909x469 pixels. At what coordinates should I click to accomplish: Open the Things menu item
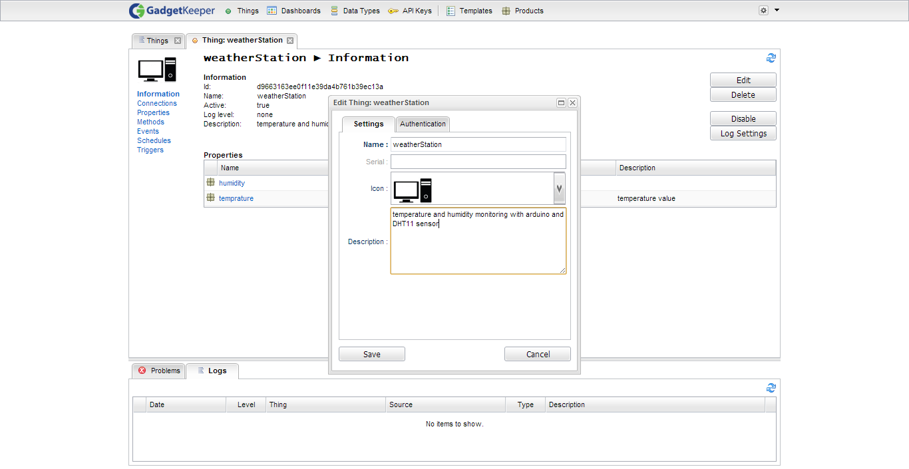coord(242,11)
